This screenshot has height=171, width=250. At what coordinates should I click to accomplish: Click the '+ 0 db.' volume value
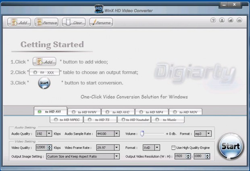pos(171,133)
